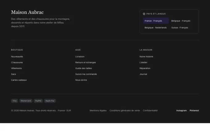Viewport: 210px width, 131px height.
Task: Click the AIDE column heading
Action: (78, 50)
